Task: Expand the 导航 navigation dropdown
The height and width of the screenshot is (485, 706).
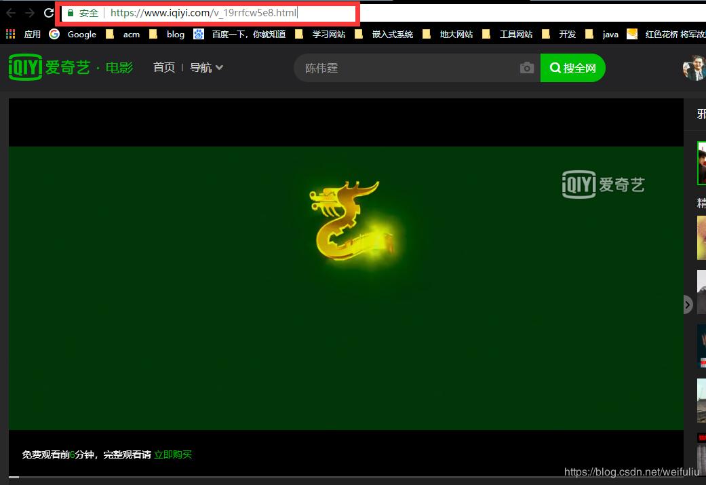Action: [206, 67]
